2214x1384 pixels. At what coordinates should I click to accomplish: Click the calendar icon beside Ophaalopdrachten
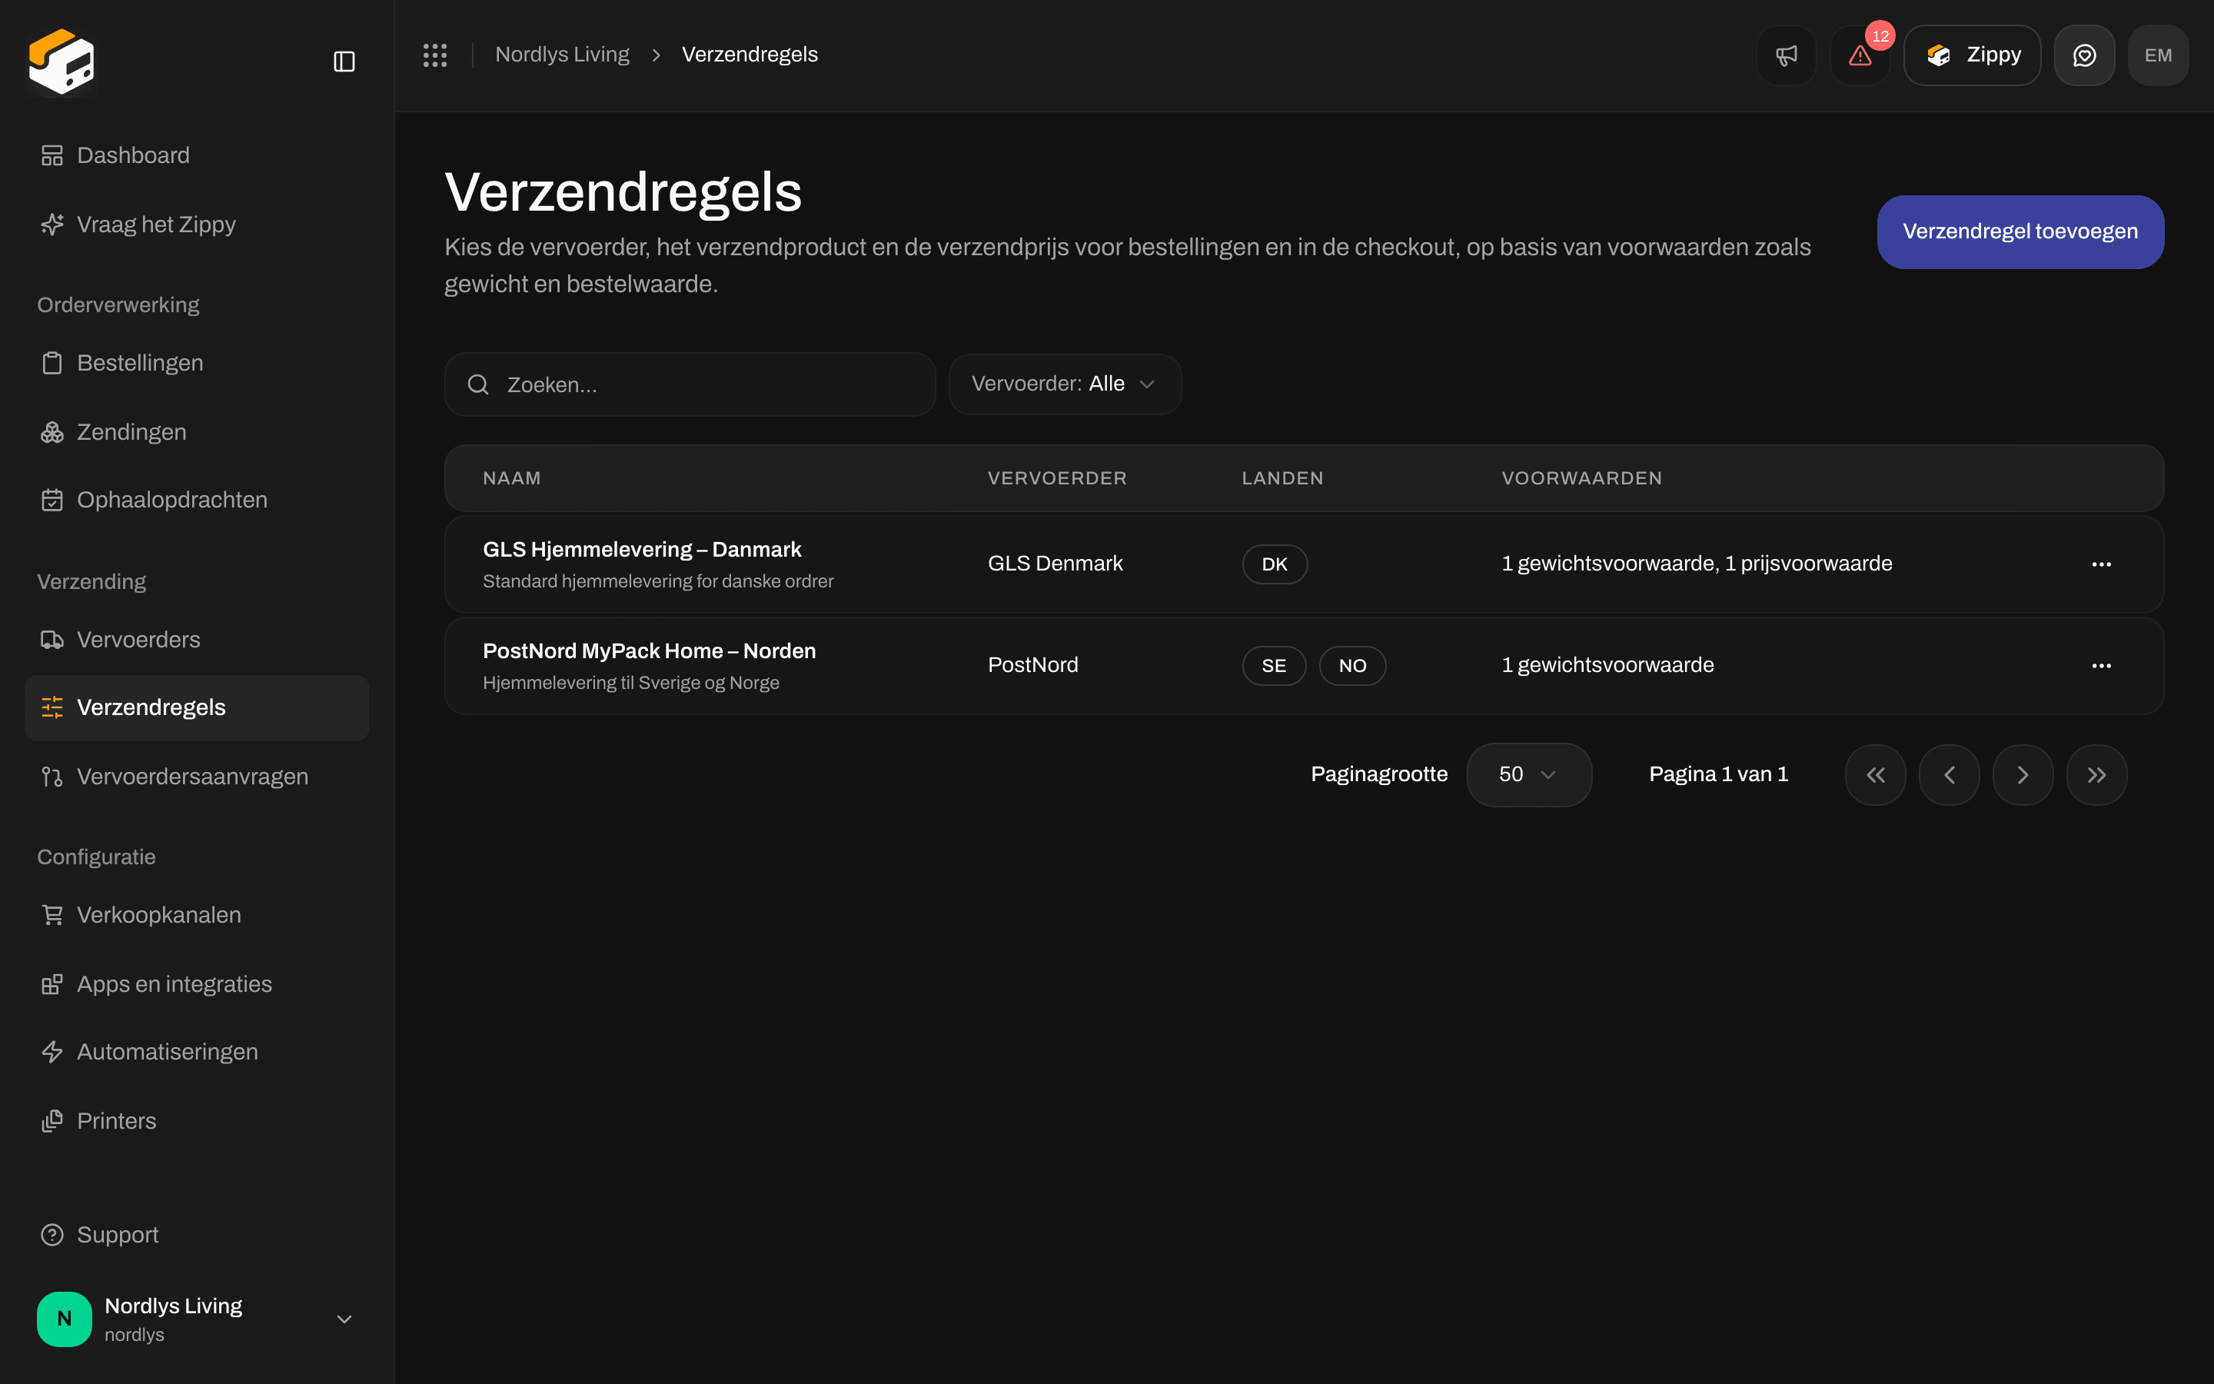click(x=52, y=500)
